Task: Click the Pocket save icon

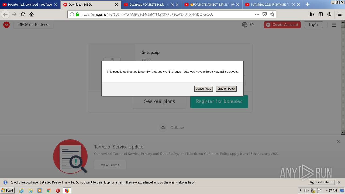Action: 265,14
